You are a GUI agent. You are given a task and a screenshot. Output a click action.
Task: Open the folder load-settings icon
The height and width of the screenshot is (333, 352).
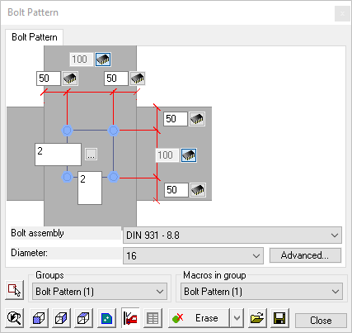(257, 318)
